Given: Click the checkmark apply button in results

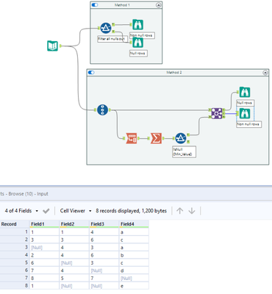Looking at the screenshot, I should [x=46, y=211].
